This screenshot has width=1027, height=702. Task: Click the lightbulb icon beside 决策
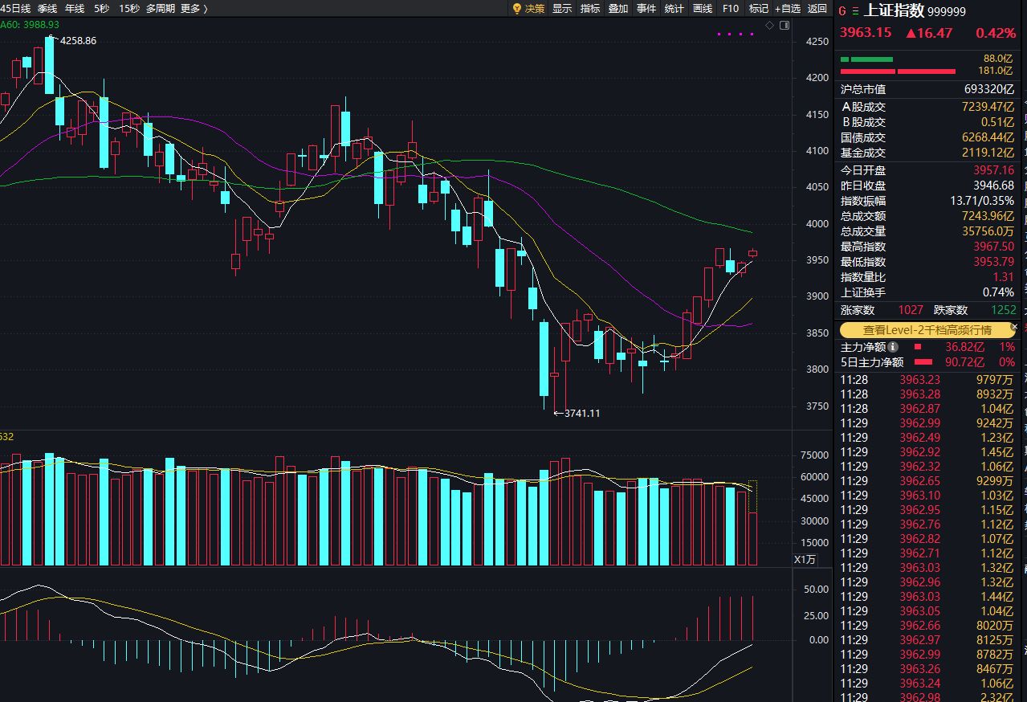click(517, 8)
